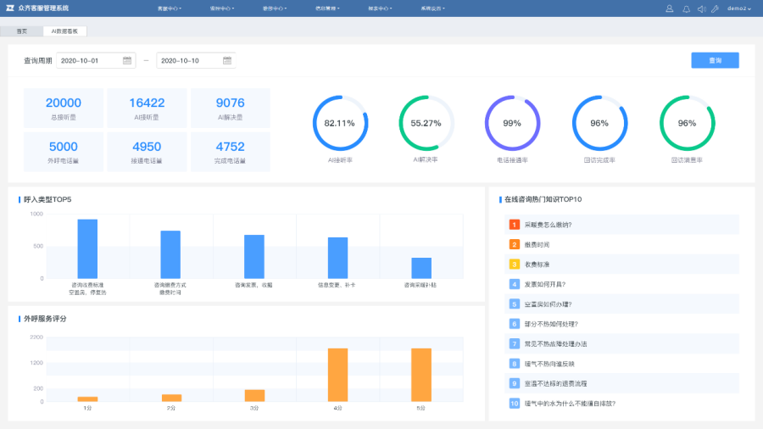Click the 99% 电话接通率 progress ring
Screen dimensions: 763x429
[512, 123]
